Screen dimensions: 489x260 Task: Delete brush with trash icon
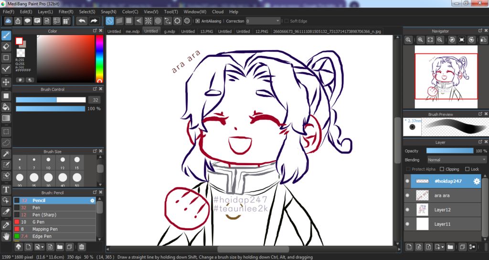(x=81, y=247)
